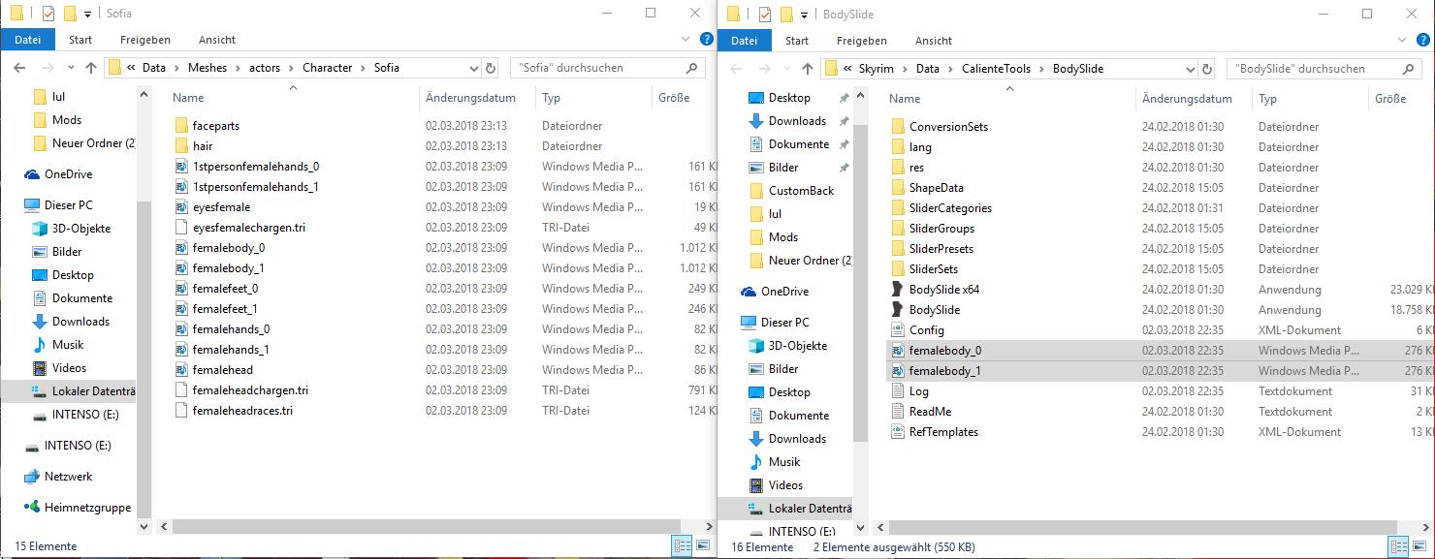Select the SliderPresets folder
The width and height of the screenshot is (1435, 559).
(941, 249)
